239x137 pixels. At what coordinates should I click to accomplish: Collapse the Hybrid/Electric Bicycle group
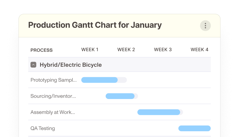[x=33, y=65]
